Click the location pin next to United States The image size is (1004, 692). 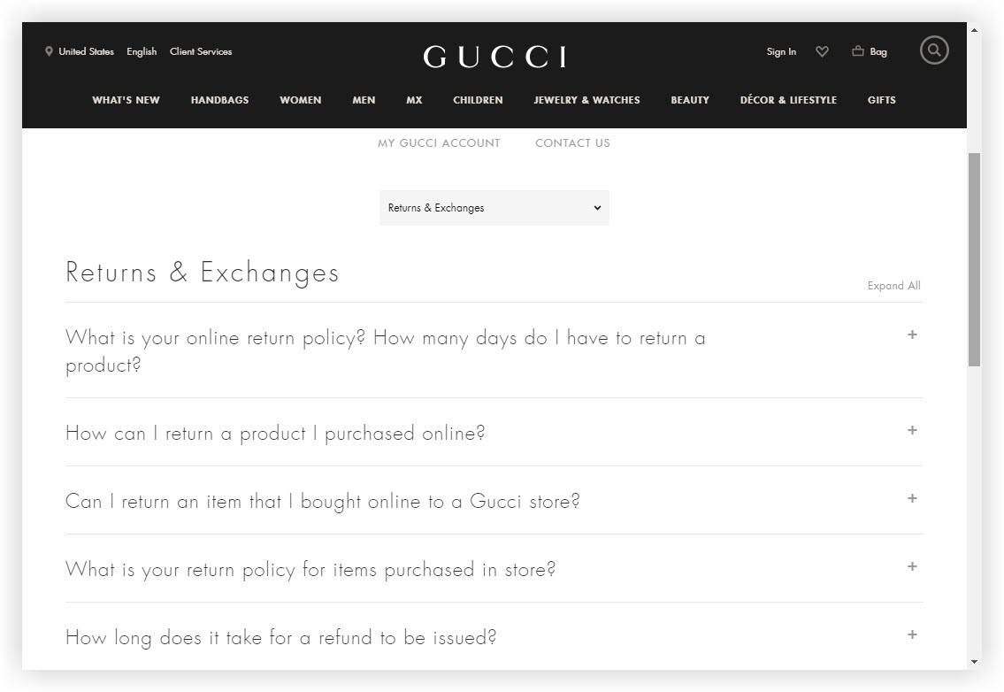coord(49,51)
